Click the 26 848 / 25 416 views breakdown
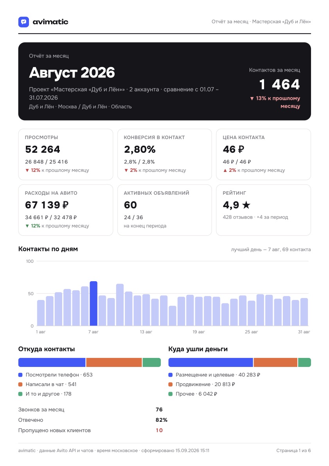 click(46, 162)
